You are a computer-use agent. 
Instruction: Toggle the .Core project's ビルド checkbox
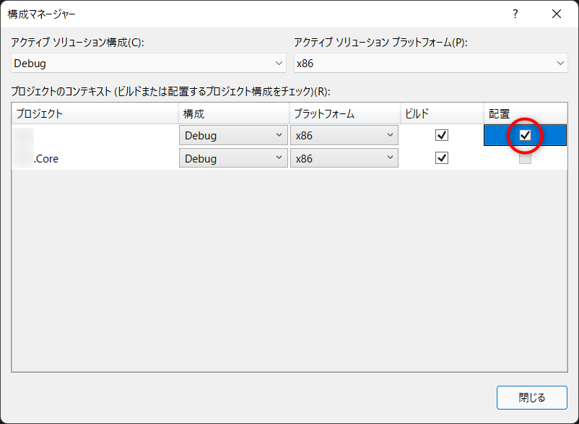(442, 158)
